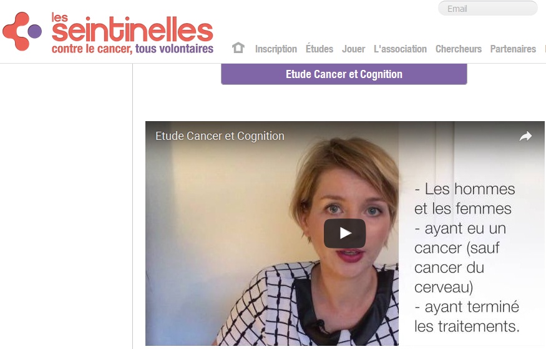Click the purple 'tous volontaires' tagline text

[x=174, y=49]
